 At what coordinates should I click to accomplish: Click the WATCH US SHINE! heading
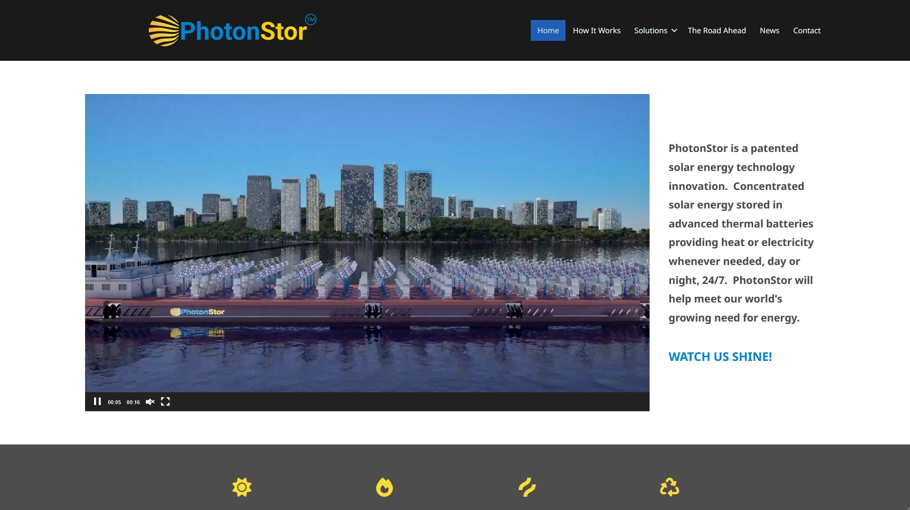[720, 357]
